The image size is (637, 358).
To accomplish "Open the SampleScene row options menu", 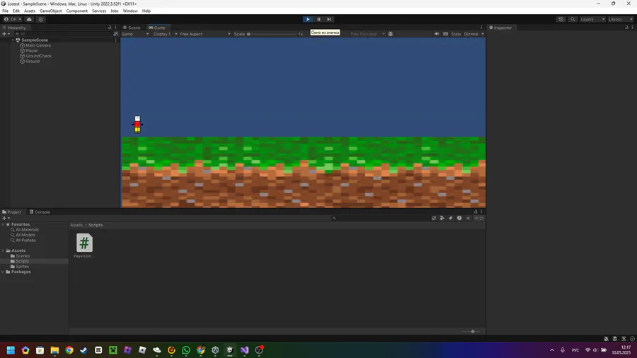I will (x=116, y=40).
